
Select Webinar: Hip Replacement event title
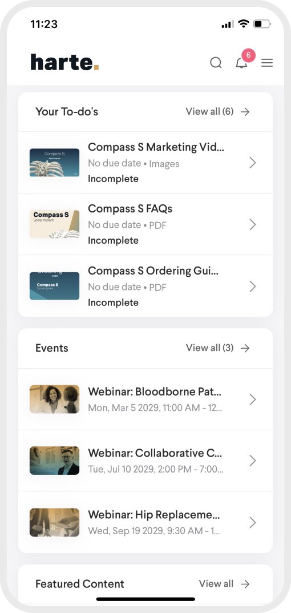154,514
